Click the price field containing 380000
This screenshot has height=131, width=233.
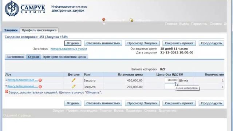point(171,80)
